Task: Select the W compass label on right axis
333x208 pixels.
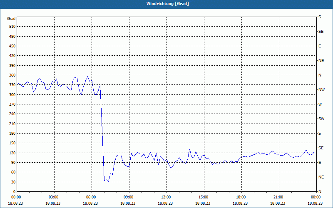Action: [x=320, y=104]
